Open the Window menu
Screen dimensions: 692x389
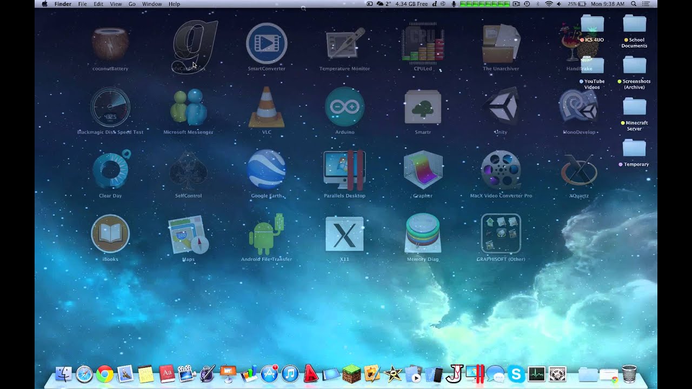click(x=152, y=4)
